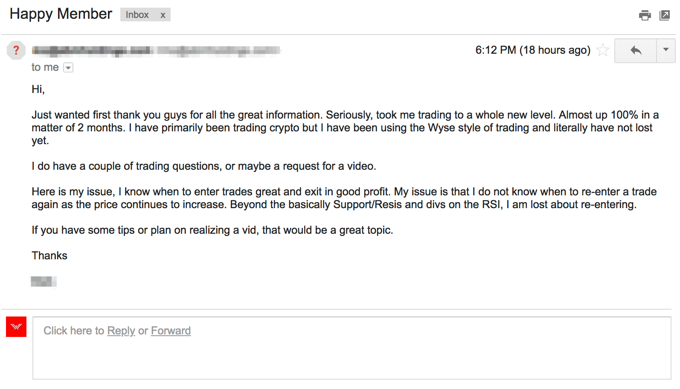Viewport: 680px width, 389px height.
Task: Expand recipient details via 'to me' arrow
Action: click(x=68, y=67)
